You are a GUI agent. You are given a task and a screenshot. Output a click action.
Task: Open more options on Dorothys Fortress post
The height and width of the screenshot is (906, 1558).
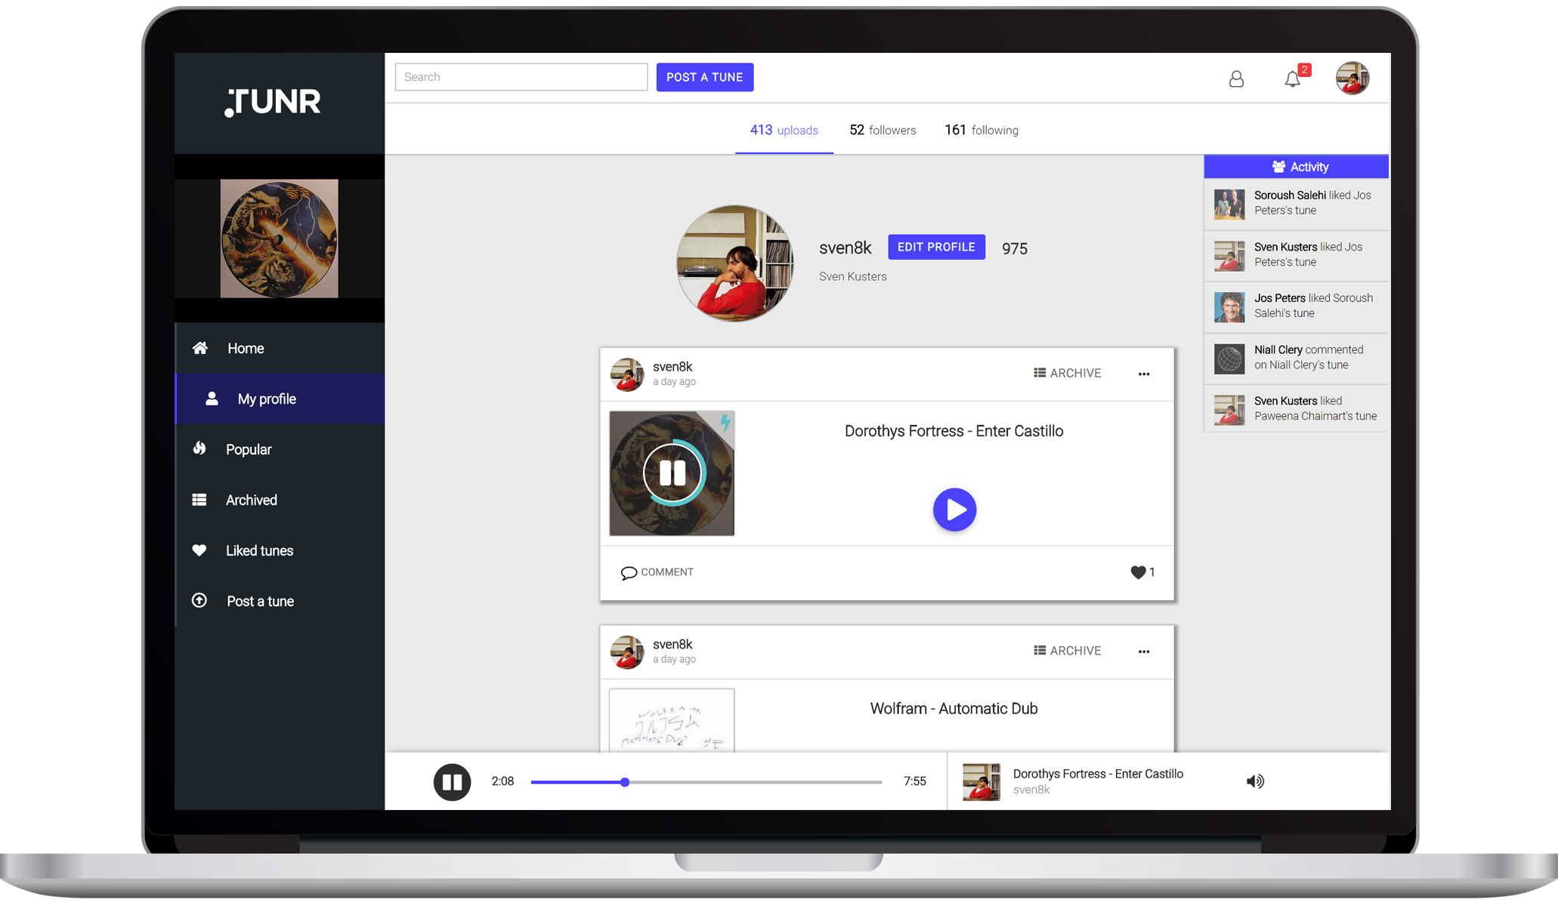[1143, 374]
